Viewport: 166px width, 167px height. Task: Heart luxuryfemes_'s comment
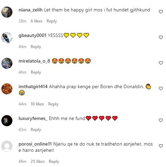pos(161,120)
